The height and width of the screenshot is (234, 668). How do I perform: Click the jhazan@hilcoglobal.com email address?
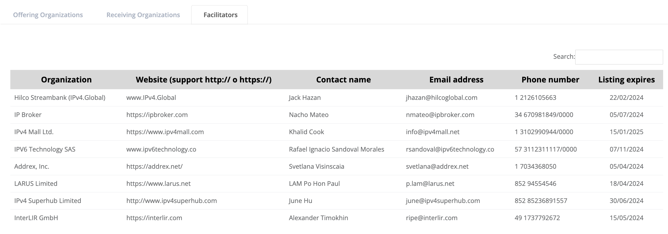tap(441, 98)
